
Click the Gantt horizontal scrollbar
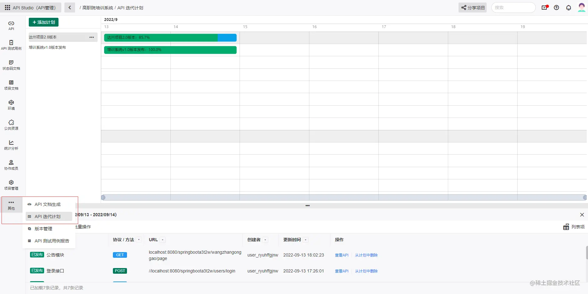(x=344, y=197)
